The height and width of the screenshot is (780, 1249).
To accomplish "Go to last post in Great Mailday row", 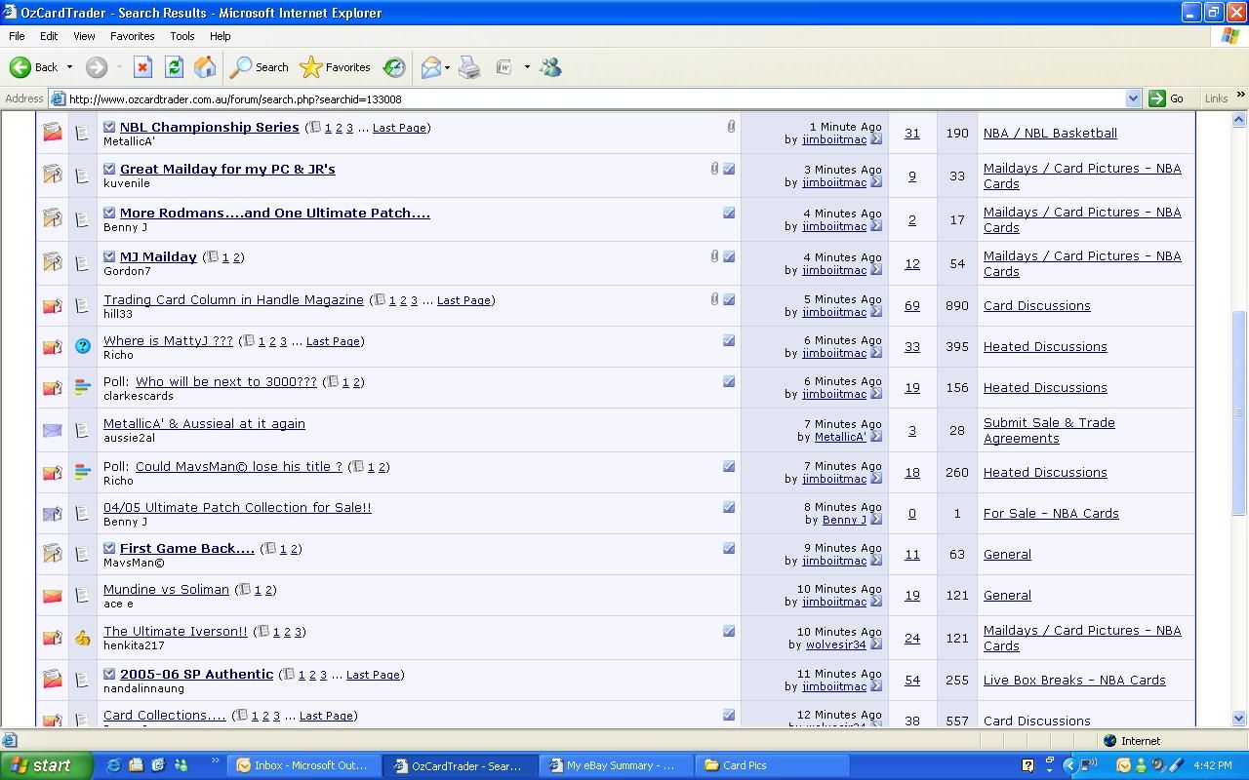I will pyautogui.click(x=876, y=182).
